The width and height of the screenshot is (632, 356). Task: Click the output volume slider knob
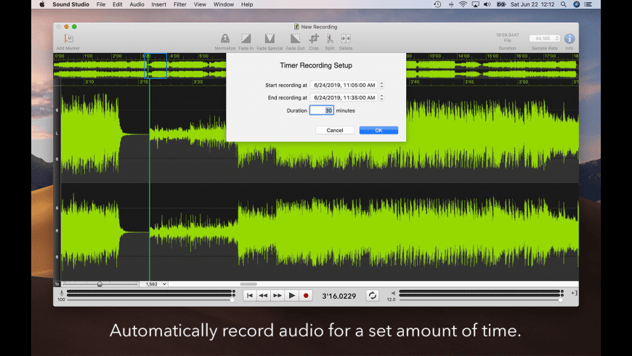[x=560, y=300]
